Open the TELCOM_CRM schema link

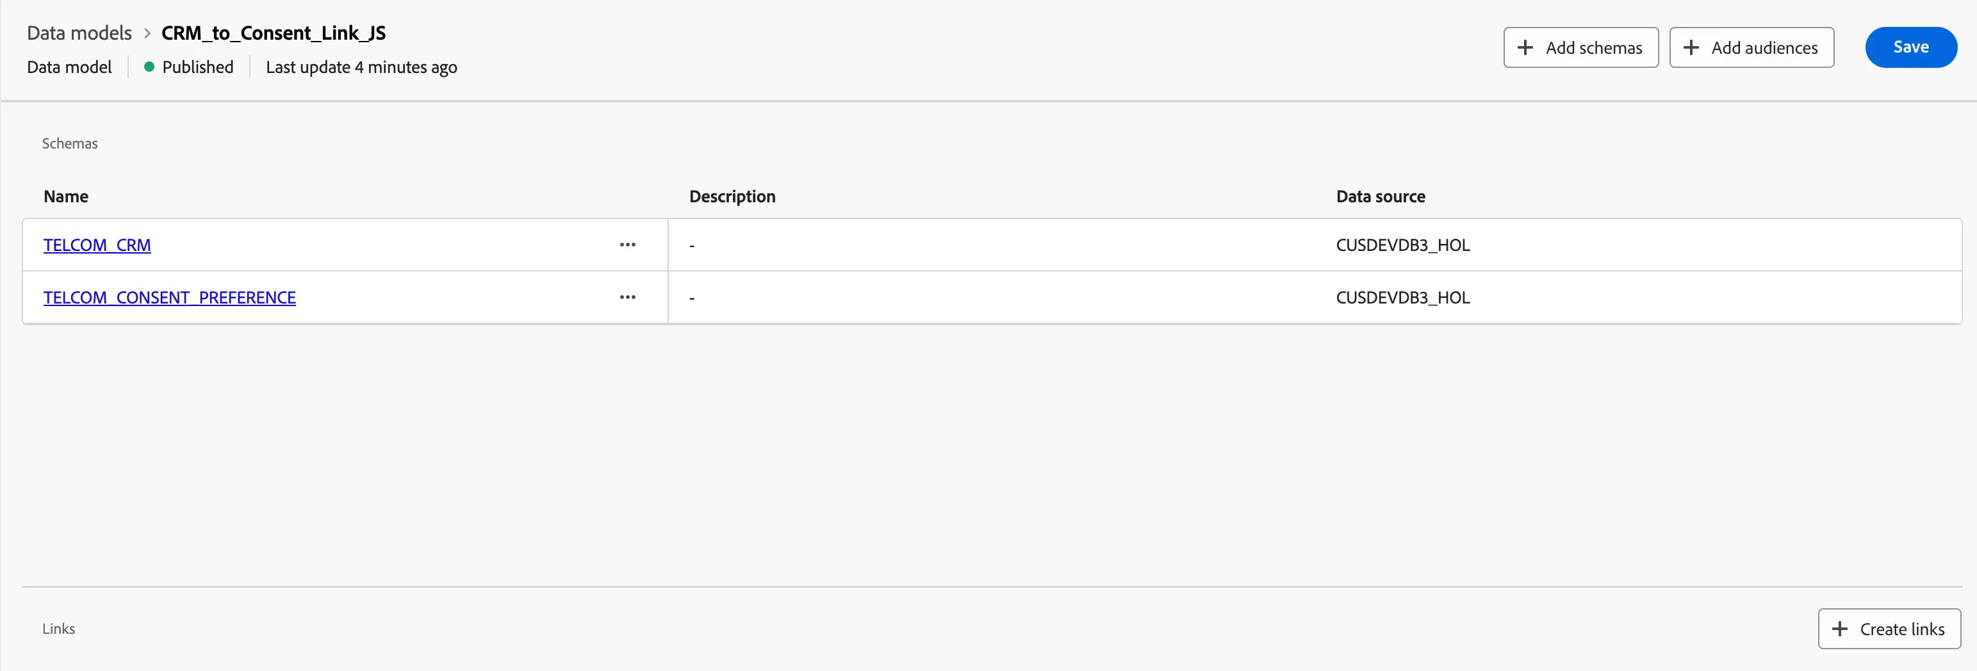pyautogui.click(x=97, y=245)
